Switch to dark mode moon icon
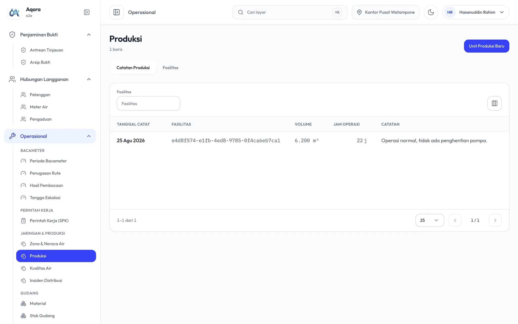The height and width of the screenshot is (324, 518). pos(431,12)
